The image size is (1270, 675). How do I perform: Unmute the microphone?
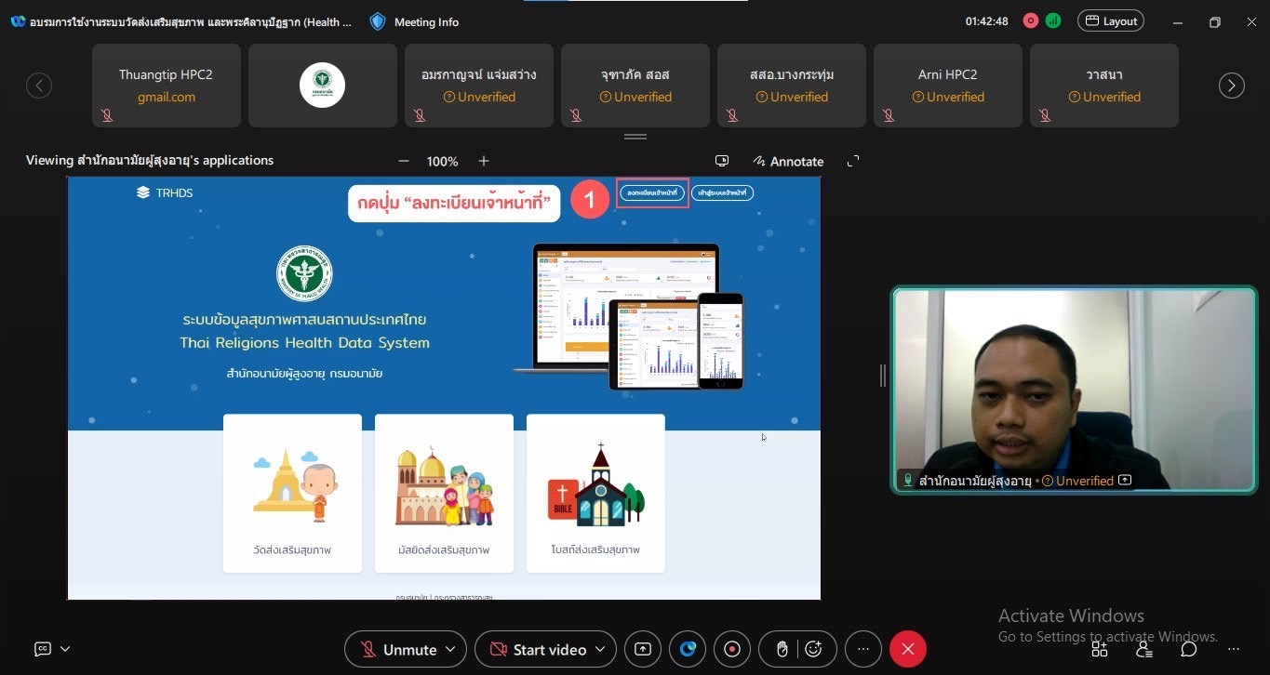tap(399, 649)
